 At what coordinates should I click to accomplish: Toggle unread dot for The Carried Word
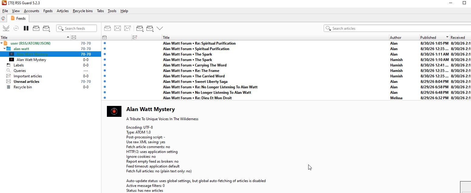pos(105,76)
